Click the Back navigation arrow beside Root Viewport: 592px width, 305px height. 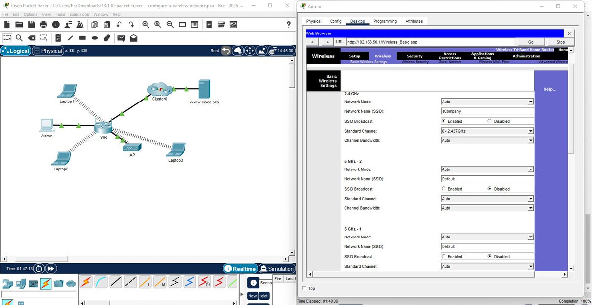point(226,51)
